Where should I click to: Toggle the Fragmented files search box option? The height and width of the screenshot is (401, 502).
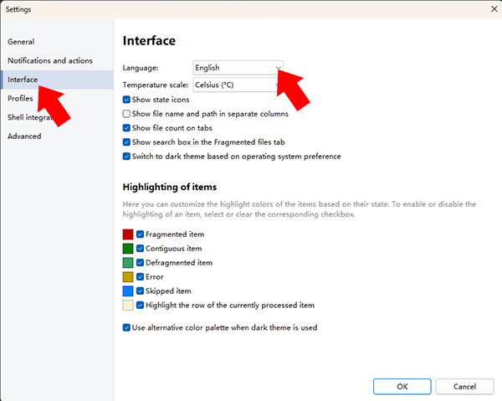coord(126,142)
